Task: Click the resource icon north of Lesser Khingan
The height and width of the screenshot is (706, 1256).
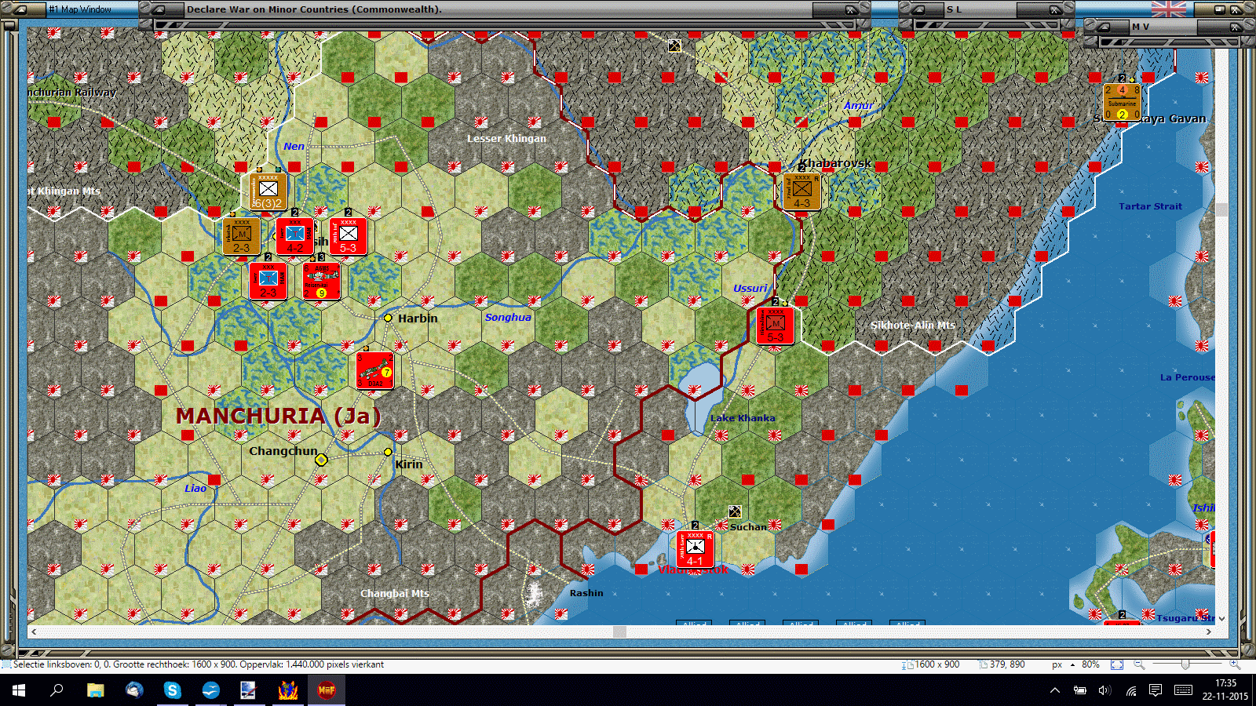Action: [674, 45]
